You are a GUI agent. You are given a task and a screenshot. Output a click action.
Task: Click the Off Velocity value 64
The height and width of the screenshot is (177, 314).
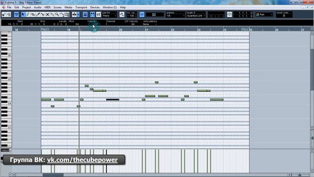[133, 24]
